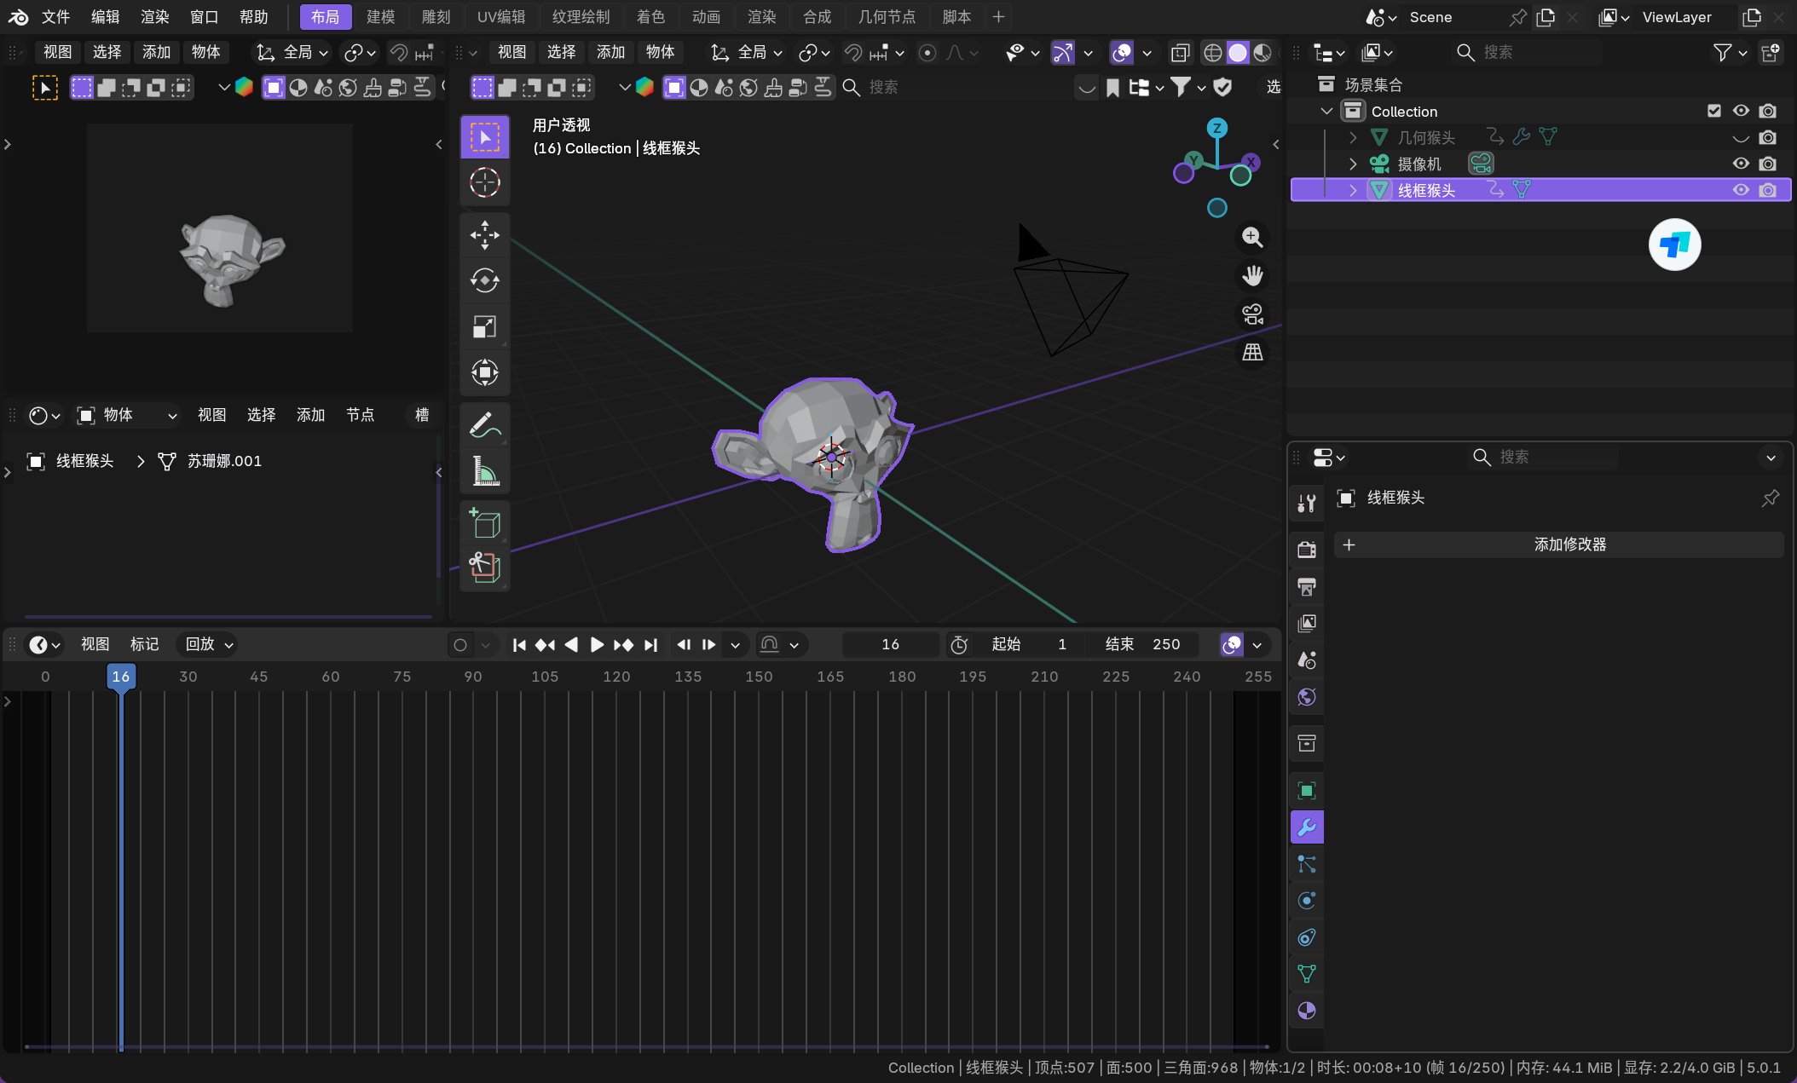Uncheck Collection exclude-from-view-layer checkbox
Viewport: 1797px width, 1083px height.
click(x=1714, y=111)
